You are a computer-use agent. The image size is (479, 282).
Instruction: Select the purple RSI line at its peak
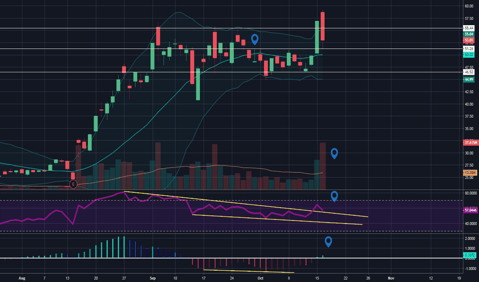(x=124, y=192)
